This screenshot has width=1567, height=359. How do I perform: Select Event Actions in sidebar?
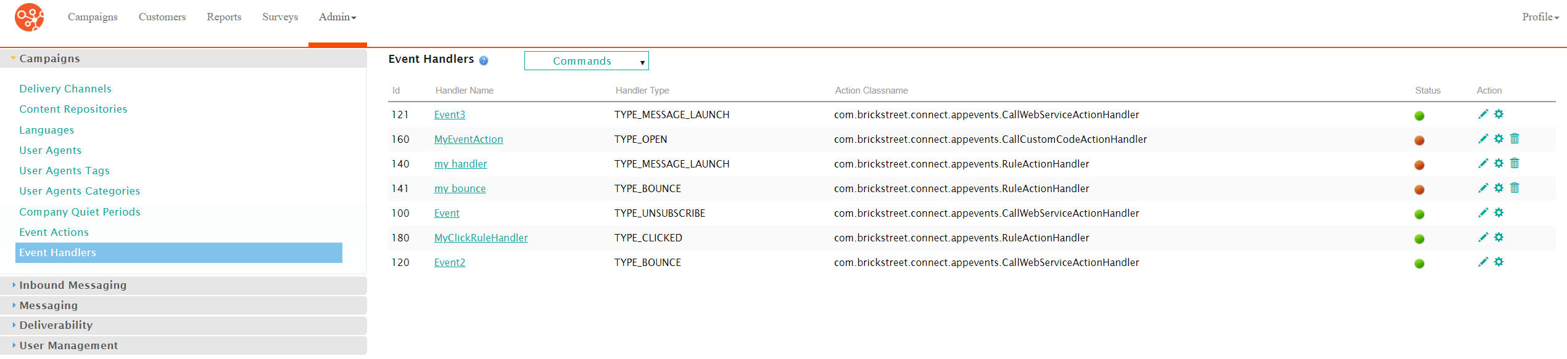[54, 232]
